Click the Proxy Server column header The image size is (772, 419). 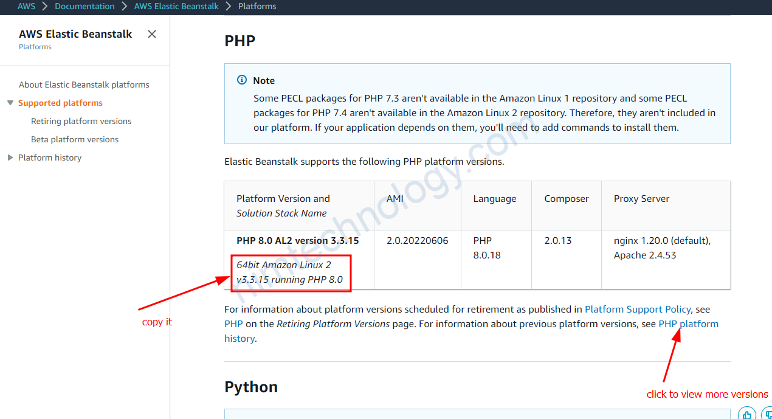[641, 198]
